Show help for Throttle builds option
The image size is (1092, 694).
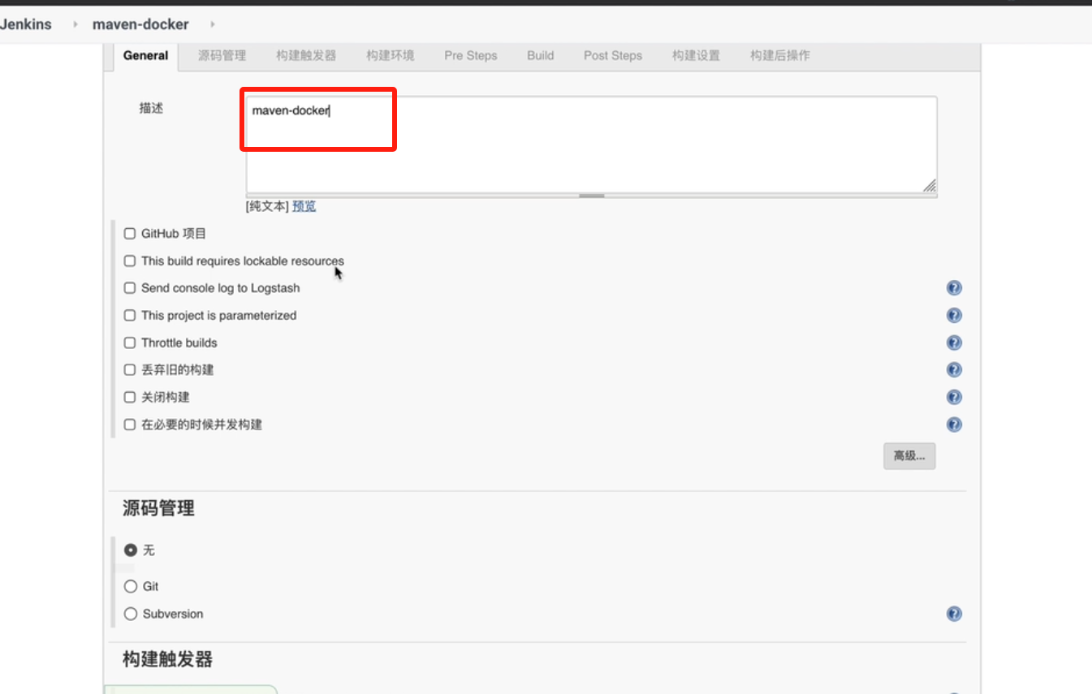[x=954, y=343]
